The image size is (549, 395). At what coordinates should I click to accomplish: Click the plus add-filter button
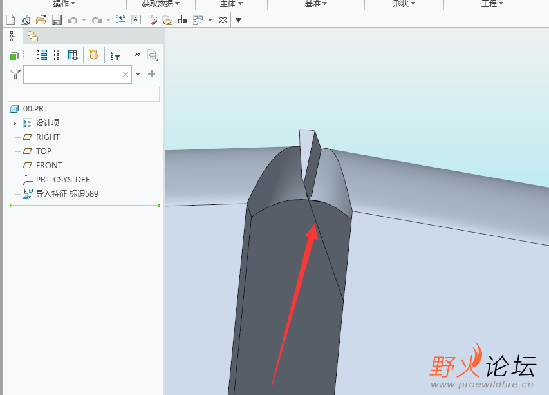tap(152, 74)
